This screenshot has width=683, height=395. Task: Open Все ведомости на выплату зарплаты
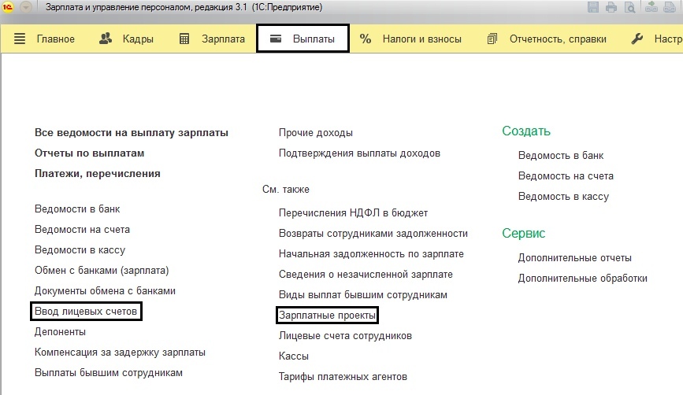[132, 132]
